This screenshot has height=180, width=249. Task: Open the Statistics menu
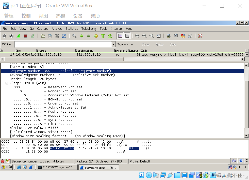(72, 29)
